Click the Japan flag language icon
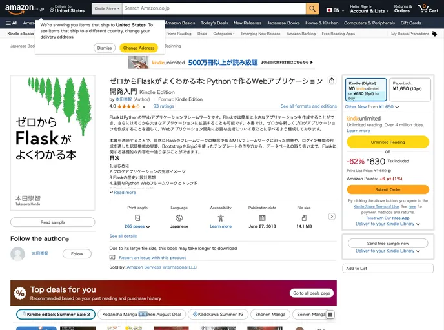444x330 pixels. click(329, 10)
